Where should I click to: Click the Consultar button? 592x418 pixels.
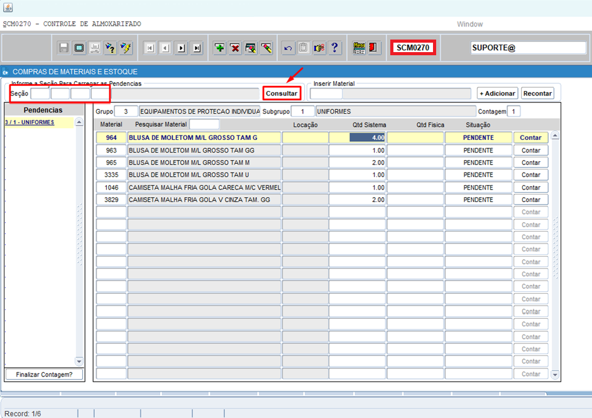coord(282,94)
